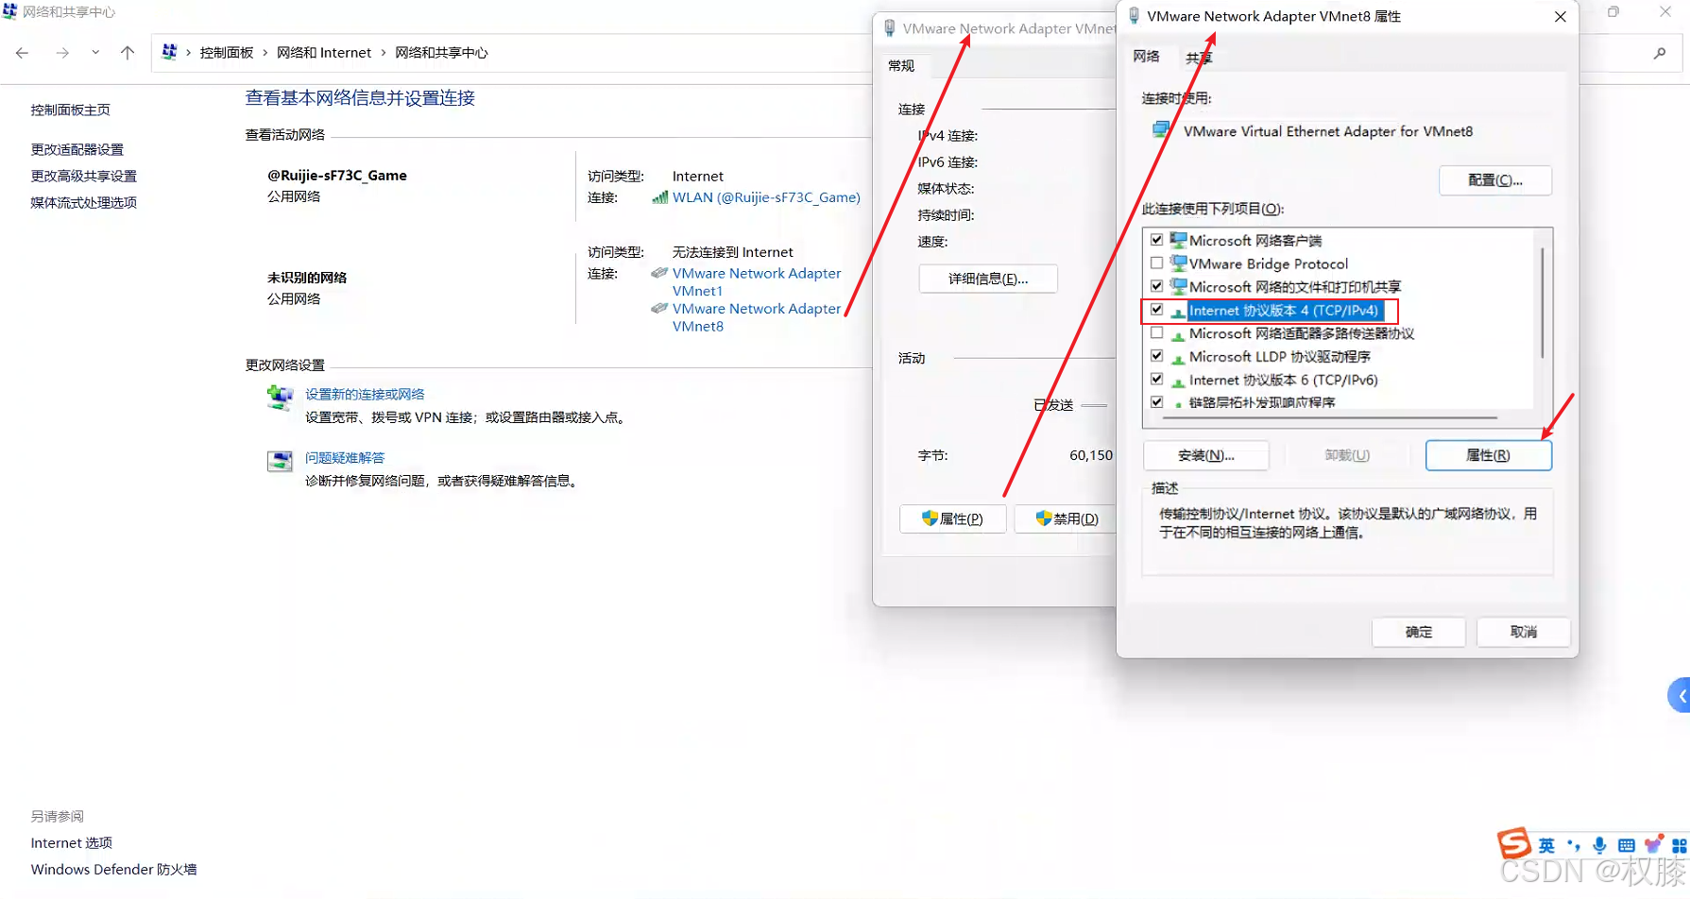Open VMware Network Adapter VMnet1 link
The height and width of the screenshot is (899, 1690).
point(757,281)
